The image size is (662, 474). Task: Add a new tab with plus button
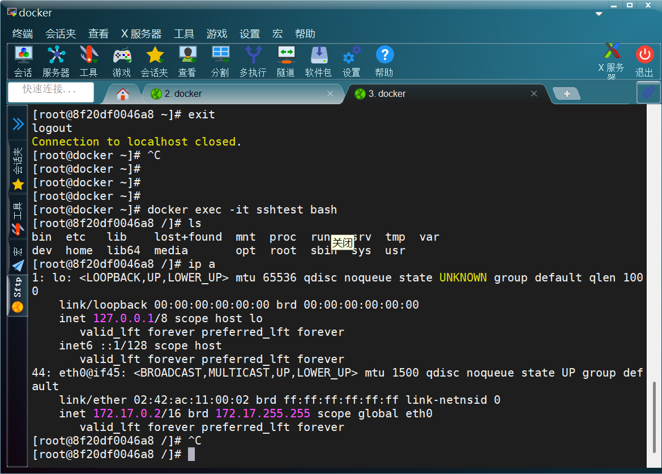(x=567, y=93)
